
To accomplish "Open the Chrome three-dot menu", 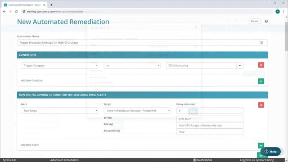I will pos(284,12).
